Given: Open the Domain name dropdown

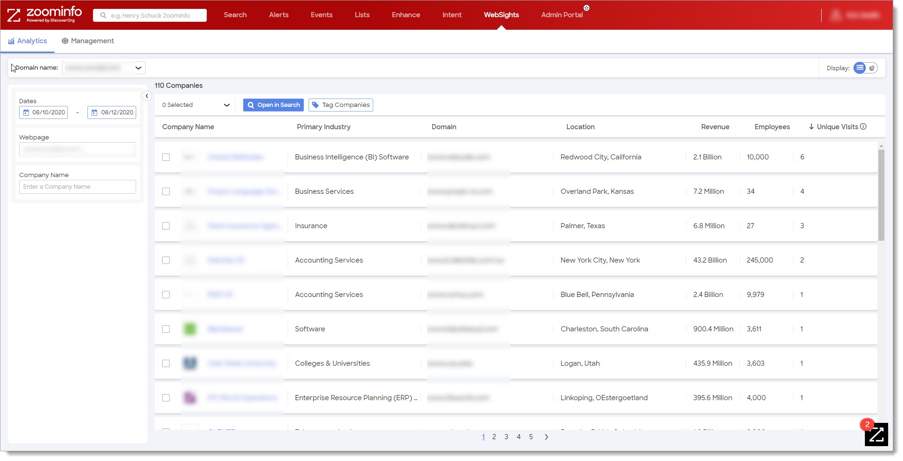Looking at the screenshot, I should point(138,67).
